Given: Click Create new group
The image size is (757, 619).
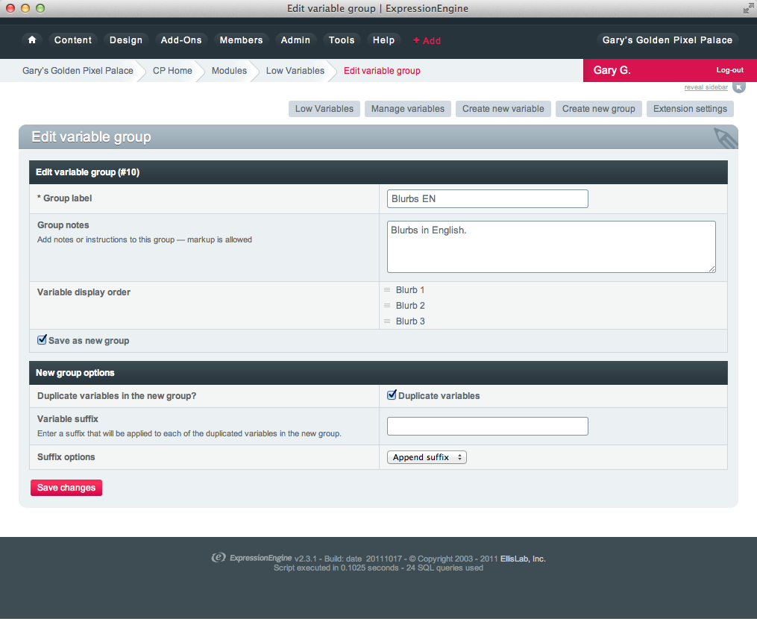Looking at the screenshot, I should pyautogui.click(x=599, y=109).
